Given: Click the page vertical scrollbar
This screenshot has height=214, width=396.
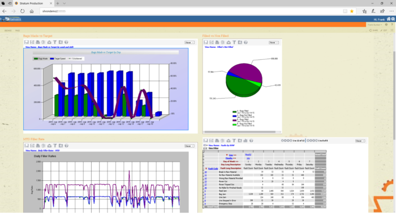Looking at the screenshot, I should click(x=394, y=96).
